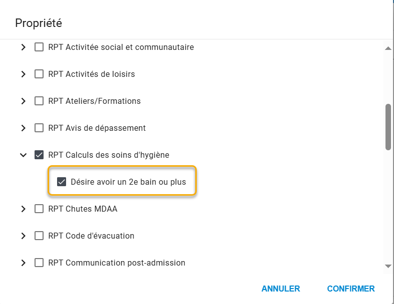Tick RPT Avis de dépassement checkbox
The image size is (394, 304).
click(x=39, y=128)
